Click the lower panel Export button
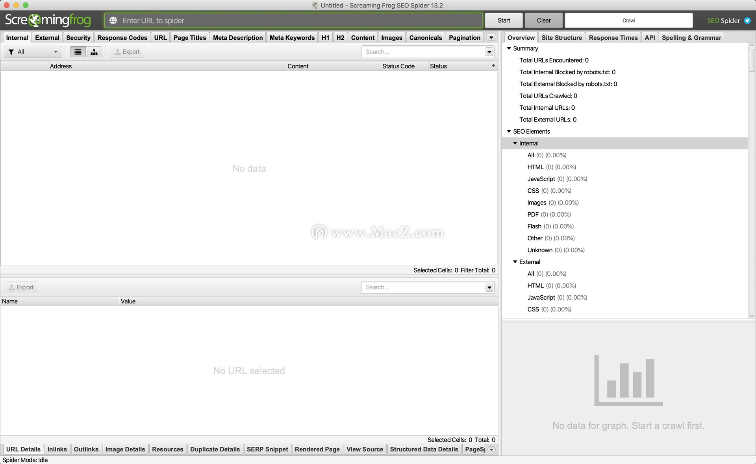Viewport: 756px width, 464px height. click(x=21, y=287)
